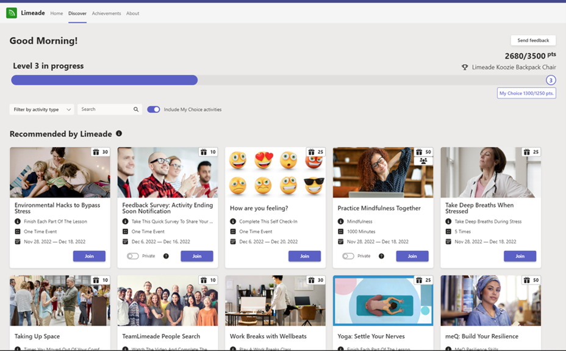Open the Taking Up Space thumbnail
Screen dimensions: 566x351
pos(60,300)
